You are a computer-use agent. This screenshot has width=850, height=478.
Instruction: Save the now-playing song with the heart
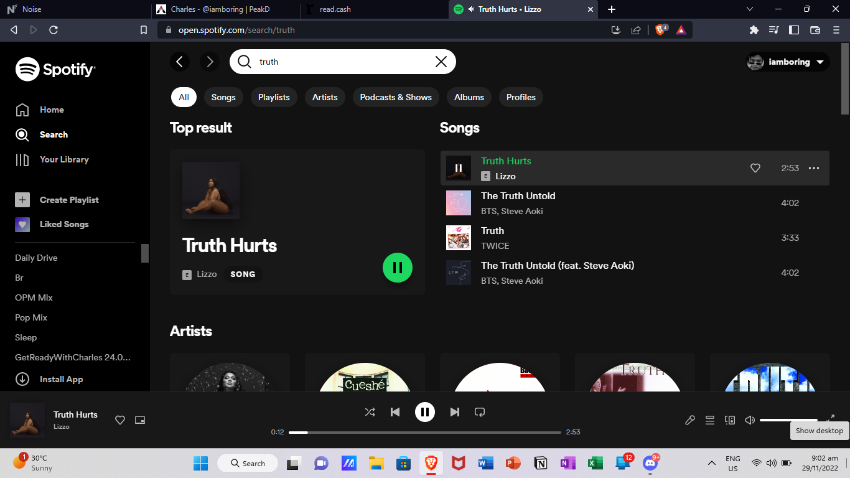coord(120,420)
